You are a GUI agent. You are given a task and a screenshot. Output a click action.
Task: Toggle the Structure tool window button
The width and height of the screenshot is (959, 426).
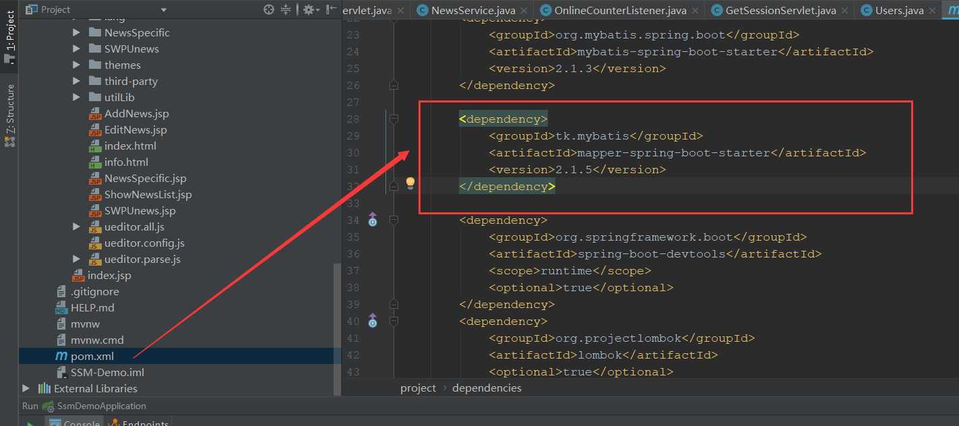9,116
